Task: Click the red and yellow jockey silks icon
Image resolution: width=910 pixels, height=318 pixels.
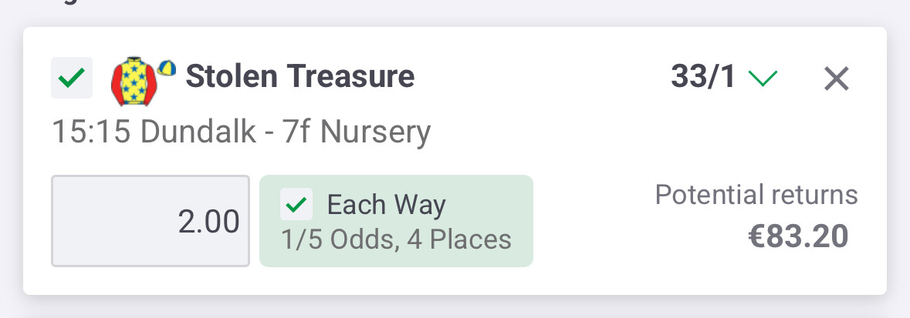Action: (134, 82)
